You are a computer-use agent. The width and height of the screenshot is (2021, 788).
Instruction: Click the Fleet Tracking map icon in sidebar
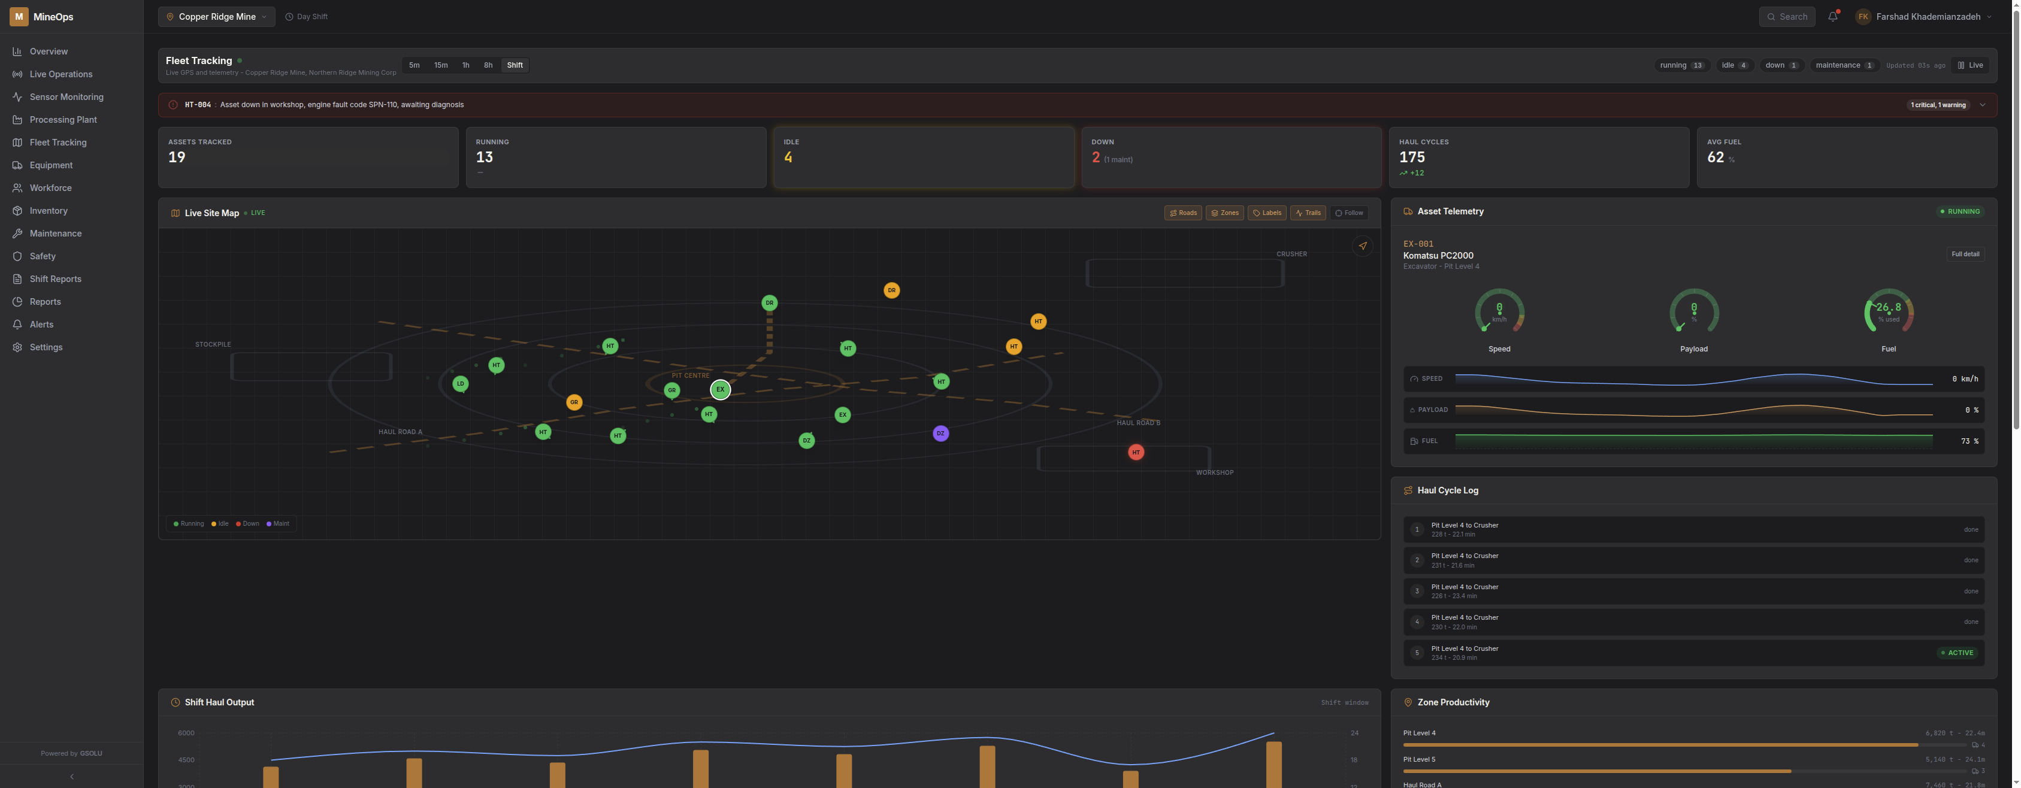coord(17,143)
